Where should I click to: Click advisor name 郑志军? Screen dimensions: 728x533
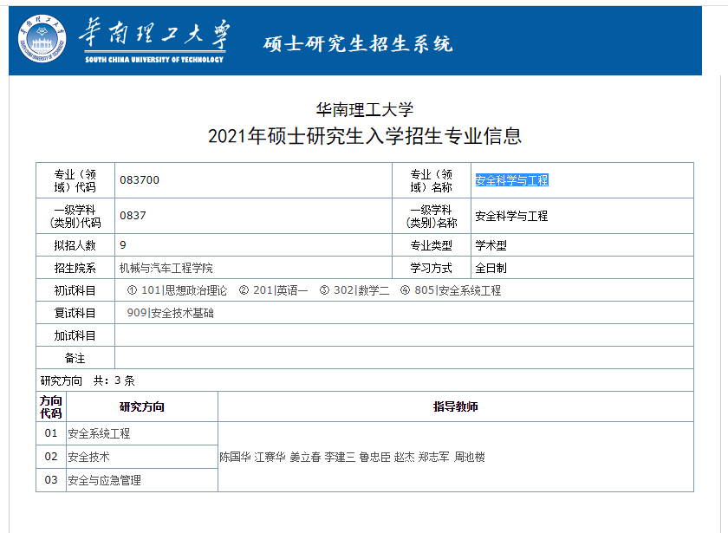pyautogui.click(x=433, y=458)
